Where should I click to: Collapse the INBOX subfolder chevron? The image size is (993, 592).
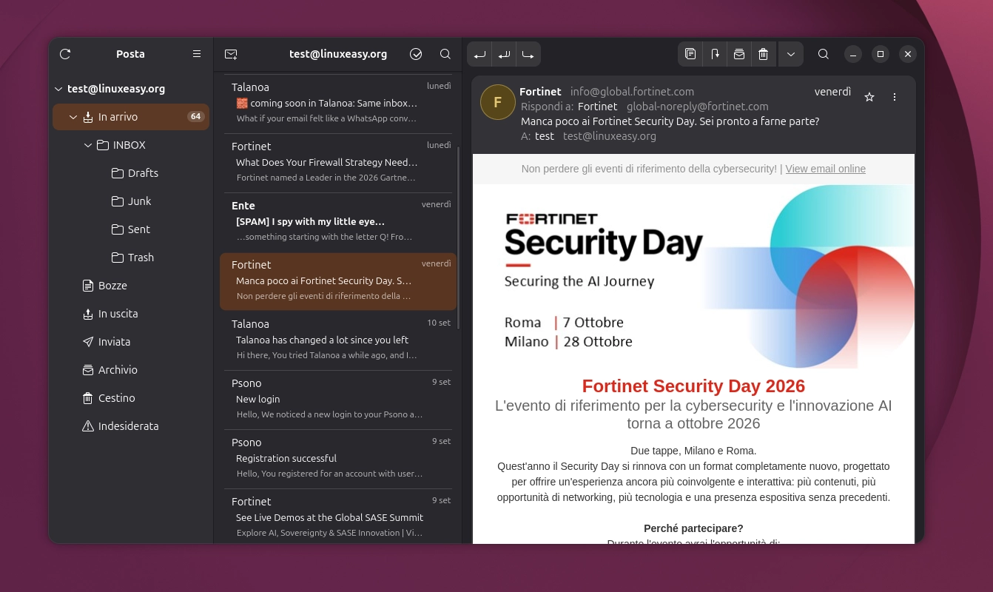pos(87,145)
